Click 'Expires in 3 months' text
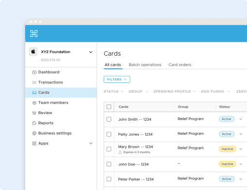The height and width of the screenshot is (190, 247). coord(137,152)
